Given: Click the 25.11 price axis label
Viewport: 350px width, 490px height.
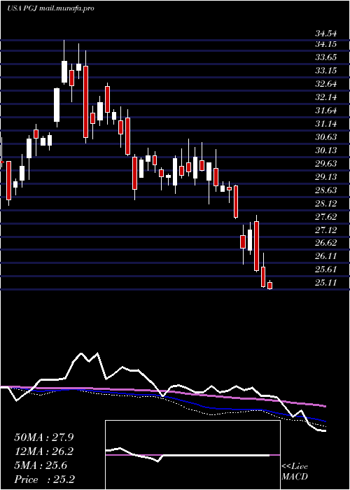Looking at the screenshot, I should pos(325,283).
